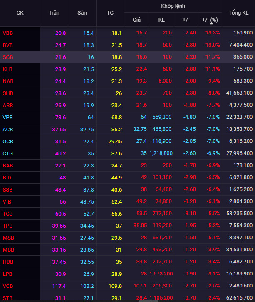
Task: Click SHB total volume 41,653,100
Action: click(239, 93)
